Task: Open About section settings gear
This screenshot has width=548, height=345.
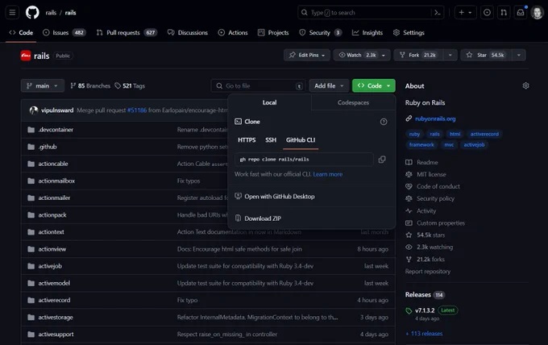Action: click(525, 85)
